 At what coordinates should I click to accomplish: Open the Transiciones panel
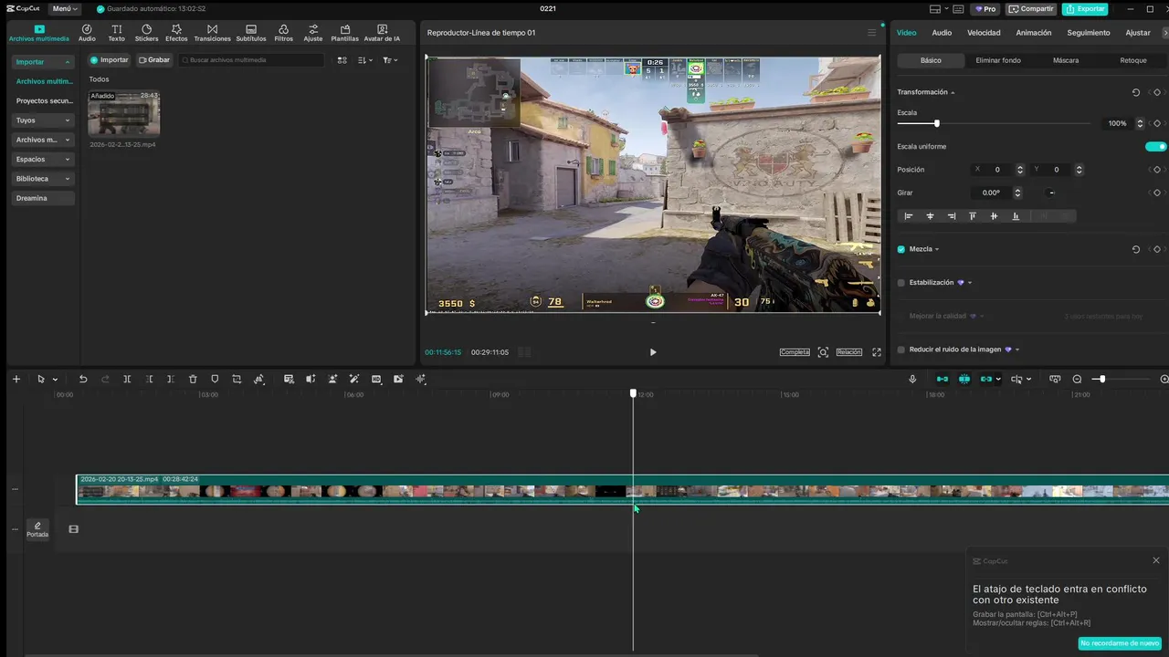pos(212,33)
